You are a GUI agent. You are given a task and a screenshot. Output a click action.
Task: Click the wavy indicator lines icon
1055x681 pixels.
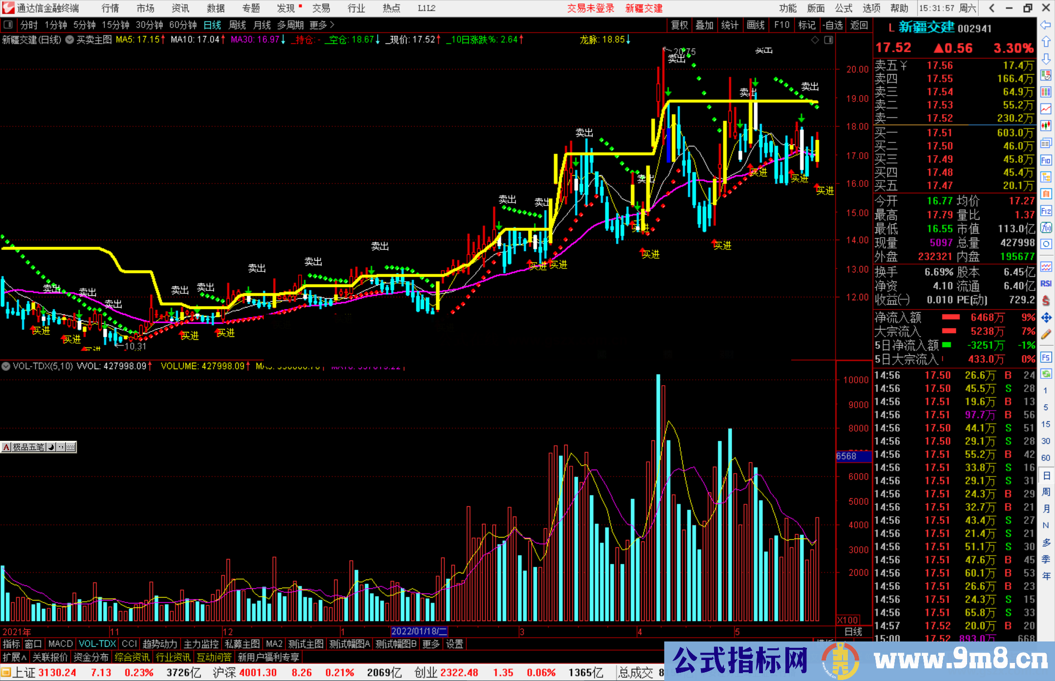(x=1046, y=267)
